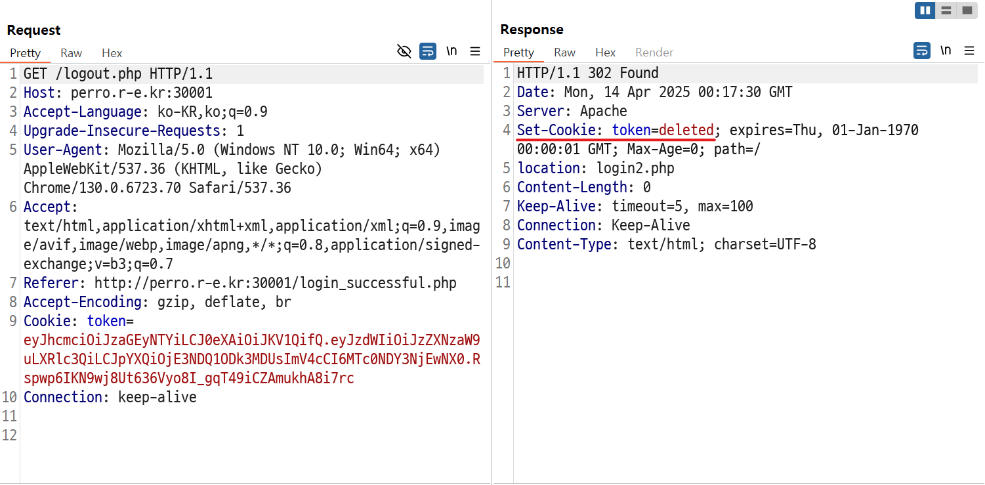
Task: Toggle the \n non-printable characters in Response
Action: point(946,51)
